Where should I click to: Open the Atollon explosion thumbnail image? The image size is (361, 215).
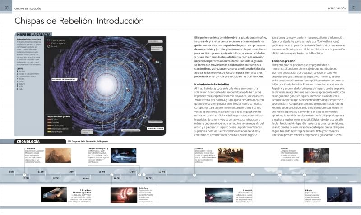[123, 194]
